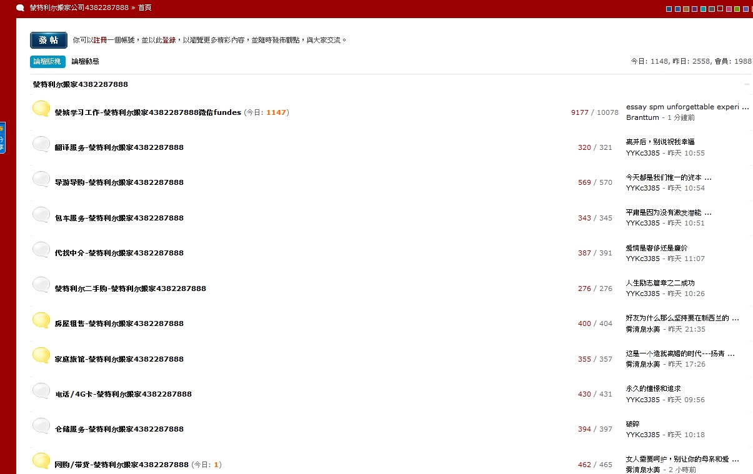
Task: Click the bubble icon beside 电话/4G卡 forum
Action: [x=41, y=391]
